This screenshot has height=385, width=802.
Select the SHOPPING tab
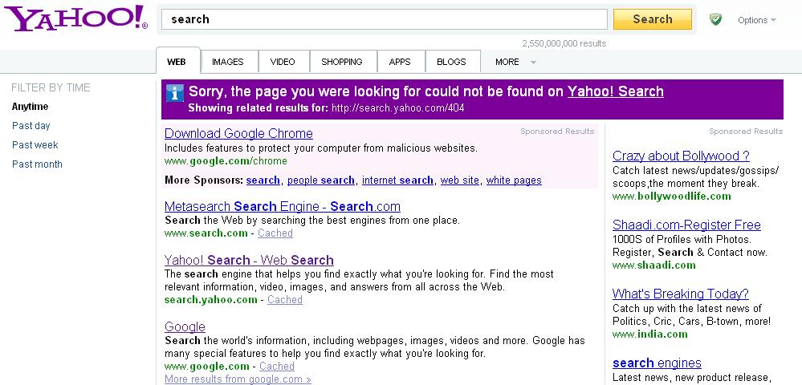pyautogui.click(x=342, y=62)
